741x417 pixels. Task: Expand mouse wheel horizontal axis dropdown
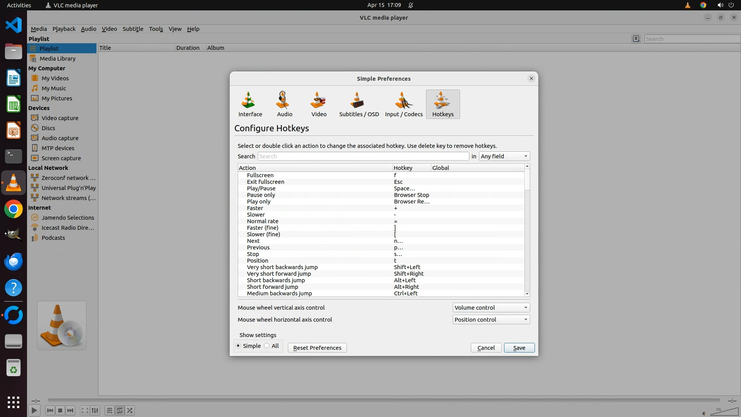491,320
